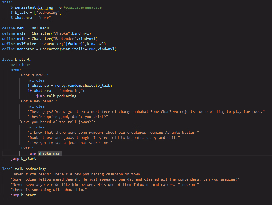The image size is (272, 205).
Task: Click the choice "Have you heard of the tall jawas?"
Action: [x=57, y=122]
